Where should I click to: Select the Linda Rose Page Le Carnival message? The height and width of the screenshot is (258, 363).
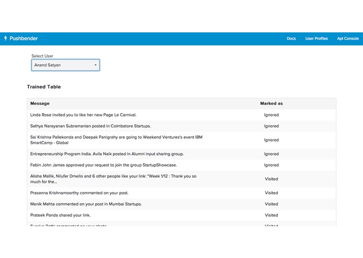coord(84,115)
